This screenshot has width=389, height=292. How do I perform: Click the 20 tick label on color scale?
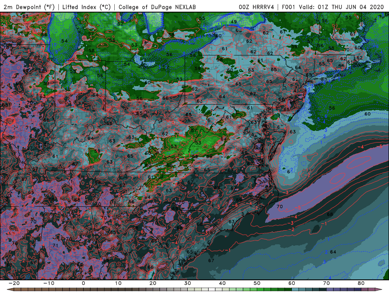(153, 283)
